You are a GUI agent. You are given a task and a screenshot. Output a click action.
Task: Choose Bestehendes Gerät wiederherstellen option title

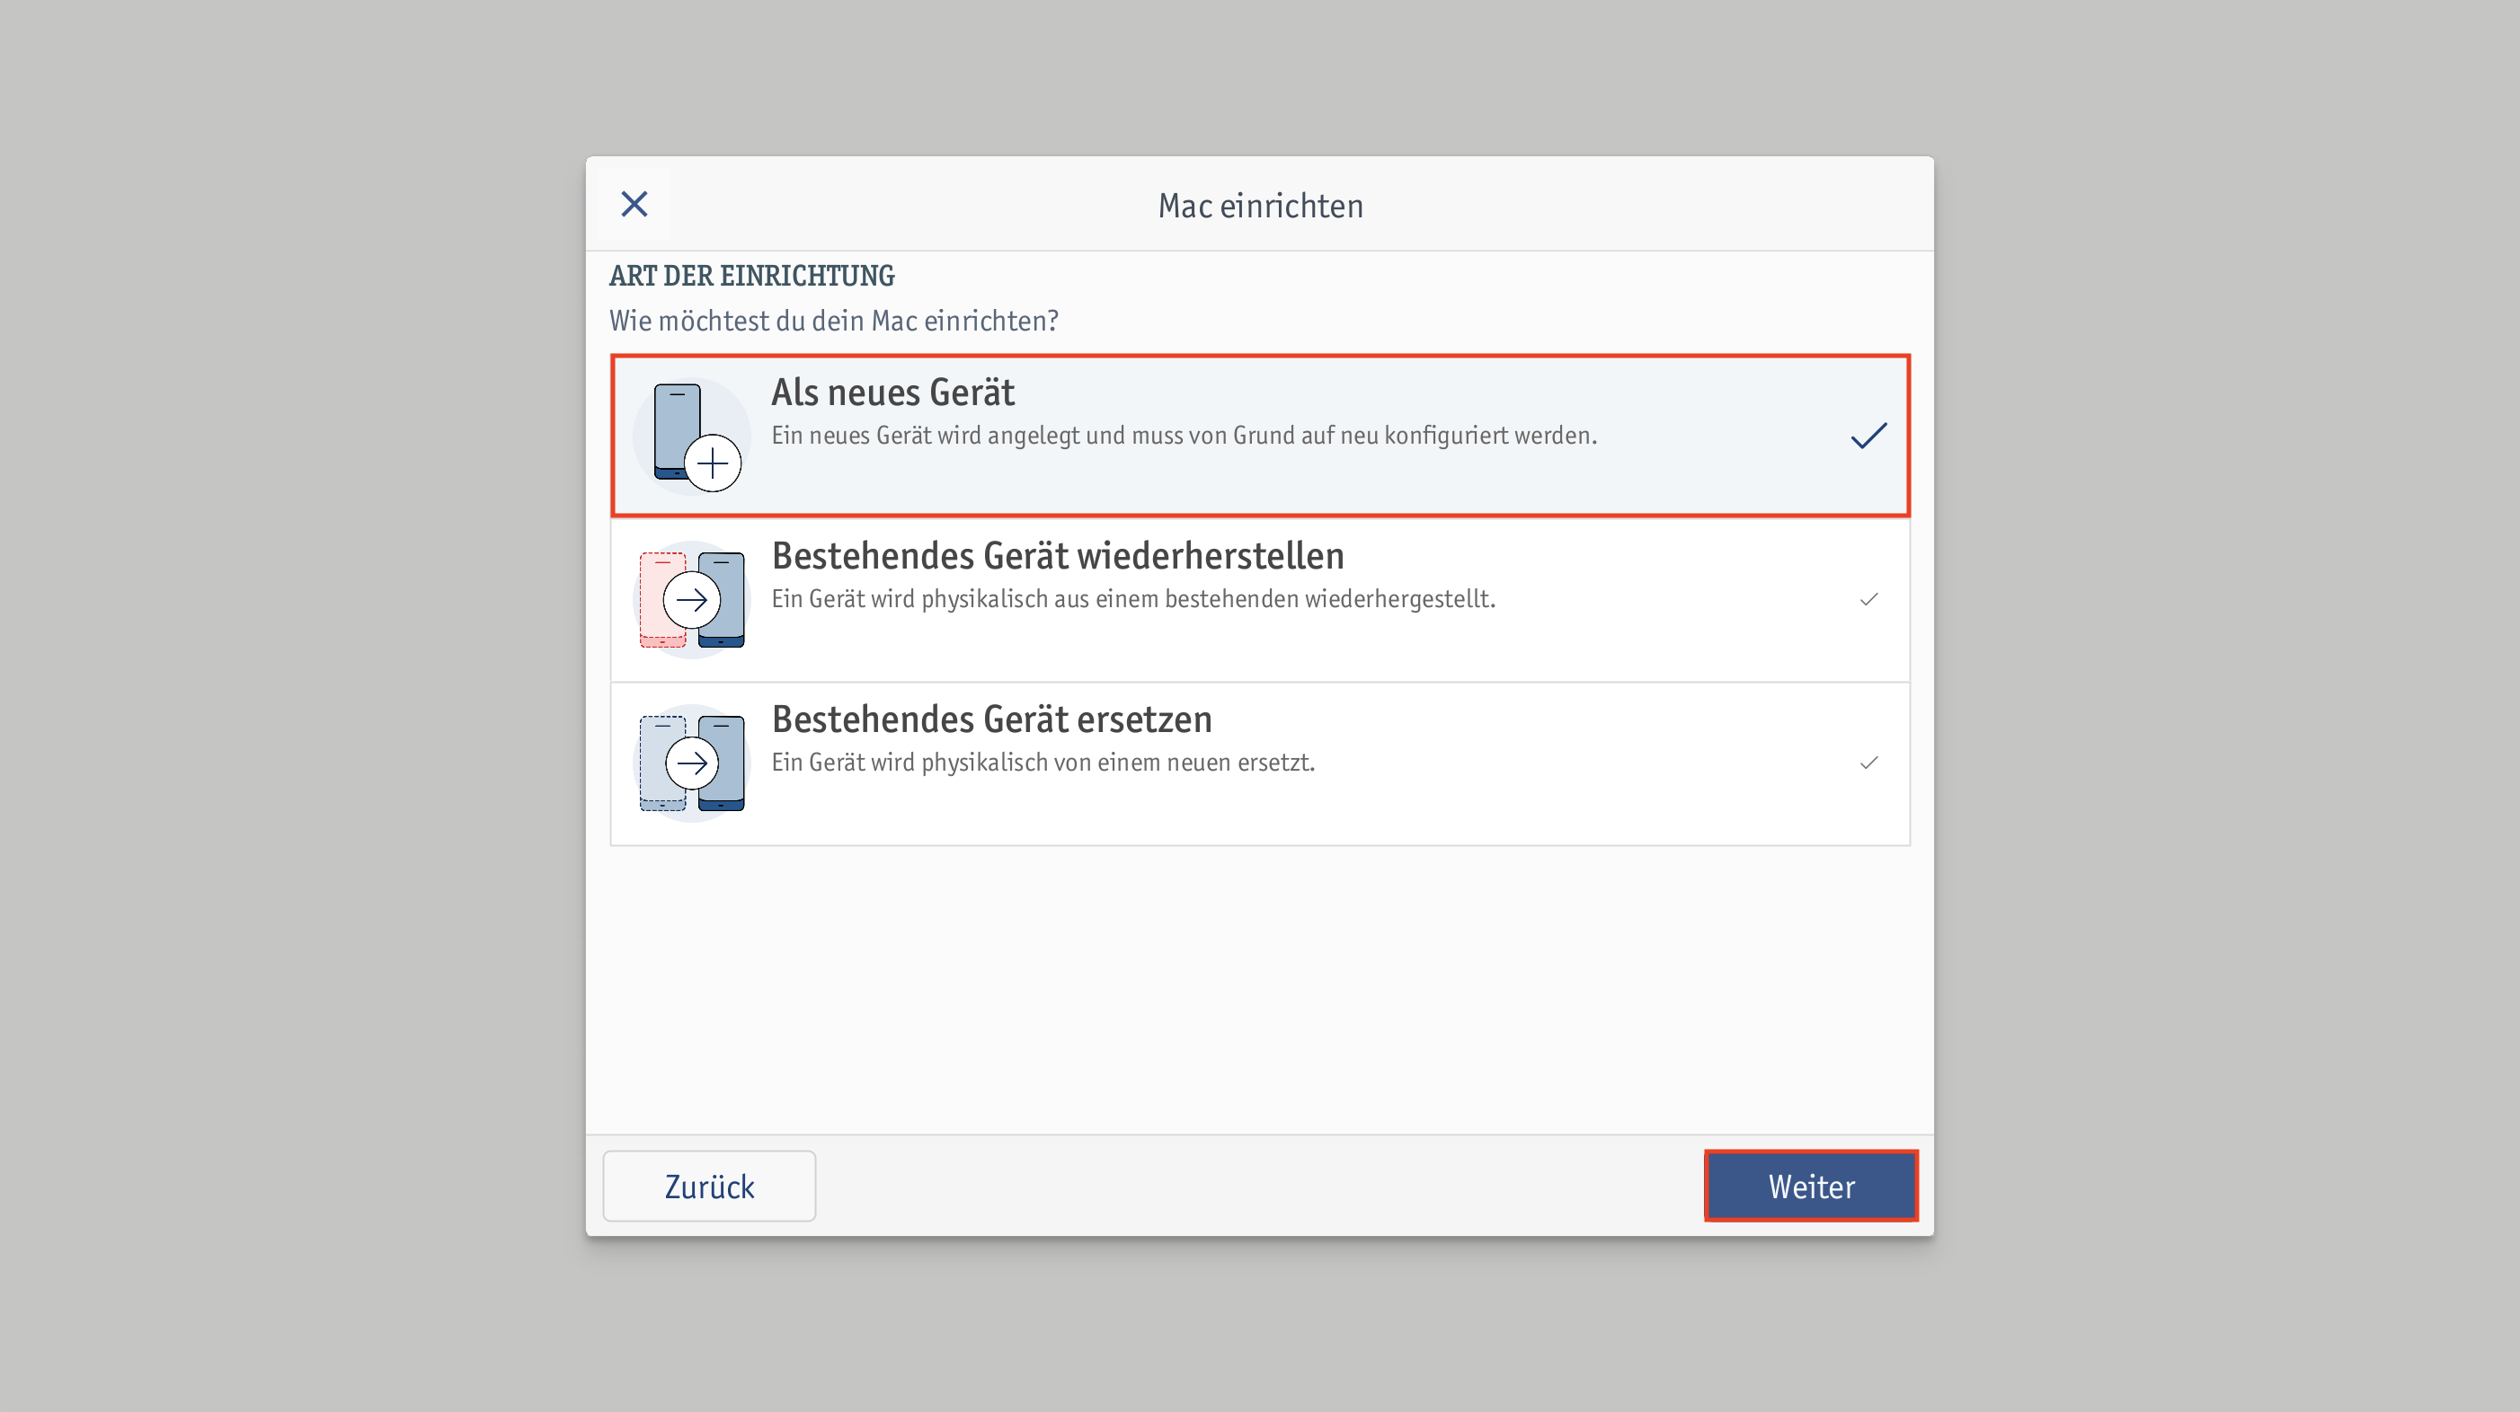[1058, 555]
